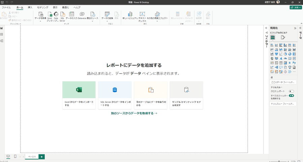Click the ドリルスルー フィールド well

point(283,104)
